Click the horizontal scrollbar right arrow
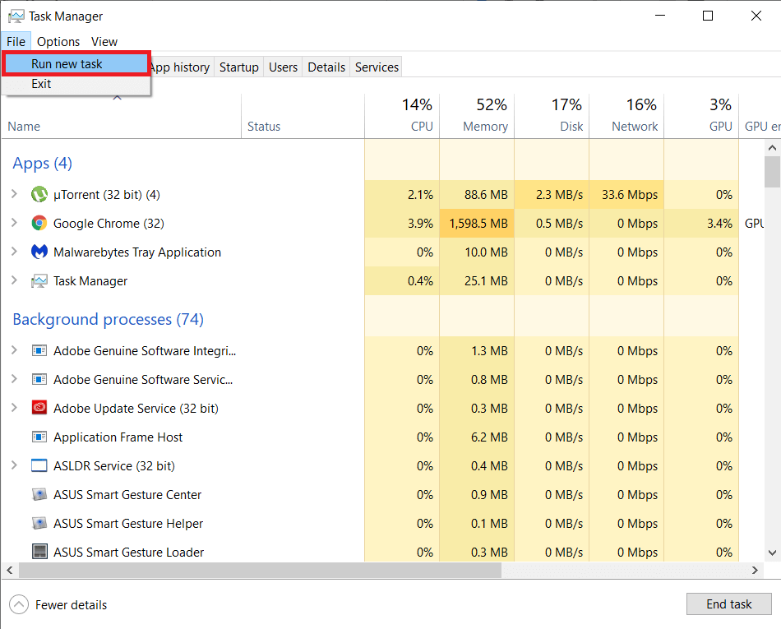Screen dimensions: 781x629 755,571
